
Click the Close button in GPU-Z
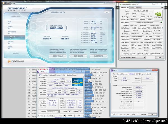(x=159, y=57)
